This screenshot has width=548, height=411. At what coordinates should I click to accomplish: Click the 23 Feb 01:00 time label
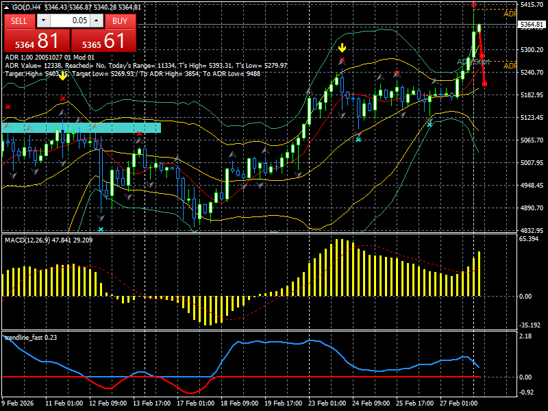(x=327, y=403)
